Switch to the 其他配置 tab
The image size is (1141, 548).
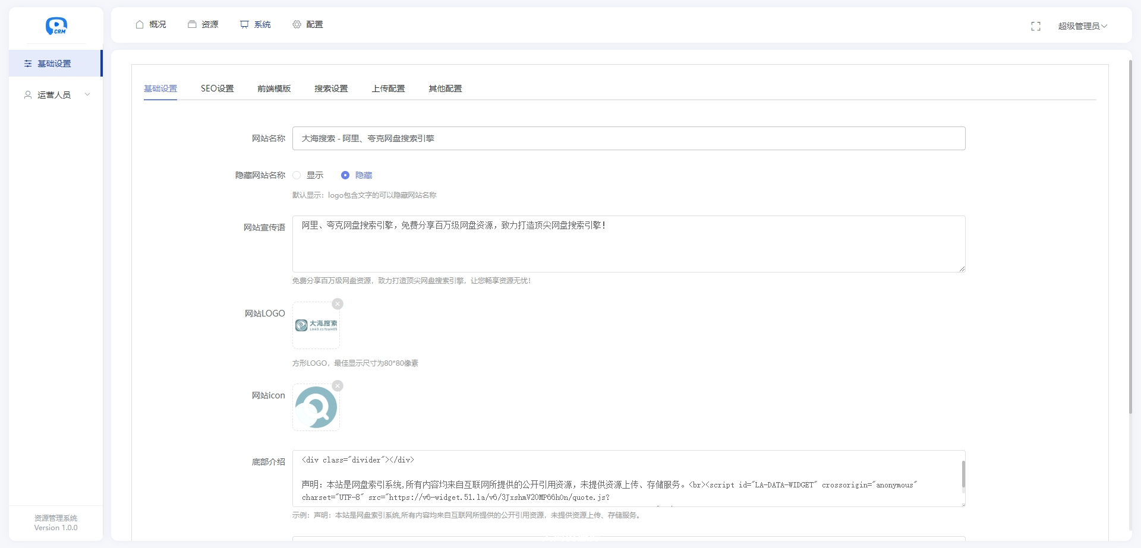point(445,88)
